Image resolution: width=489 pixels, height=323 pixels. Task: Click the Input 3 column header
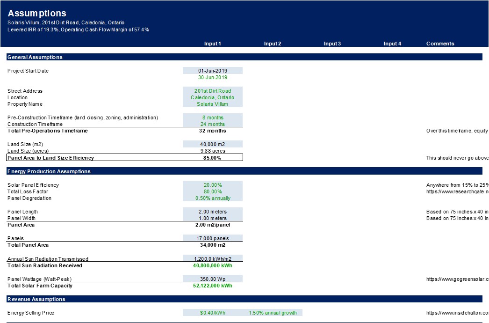tap(332, 44)
